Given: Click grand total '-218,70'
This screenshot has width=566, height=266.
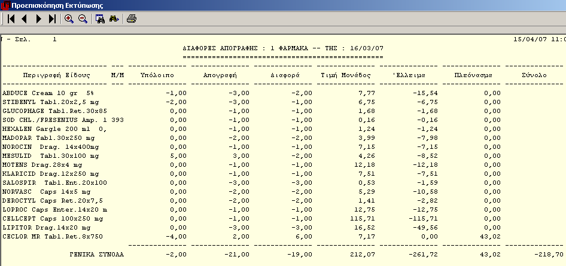Looking at the screenshot, I should [549, 255].
